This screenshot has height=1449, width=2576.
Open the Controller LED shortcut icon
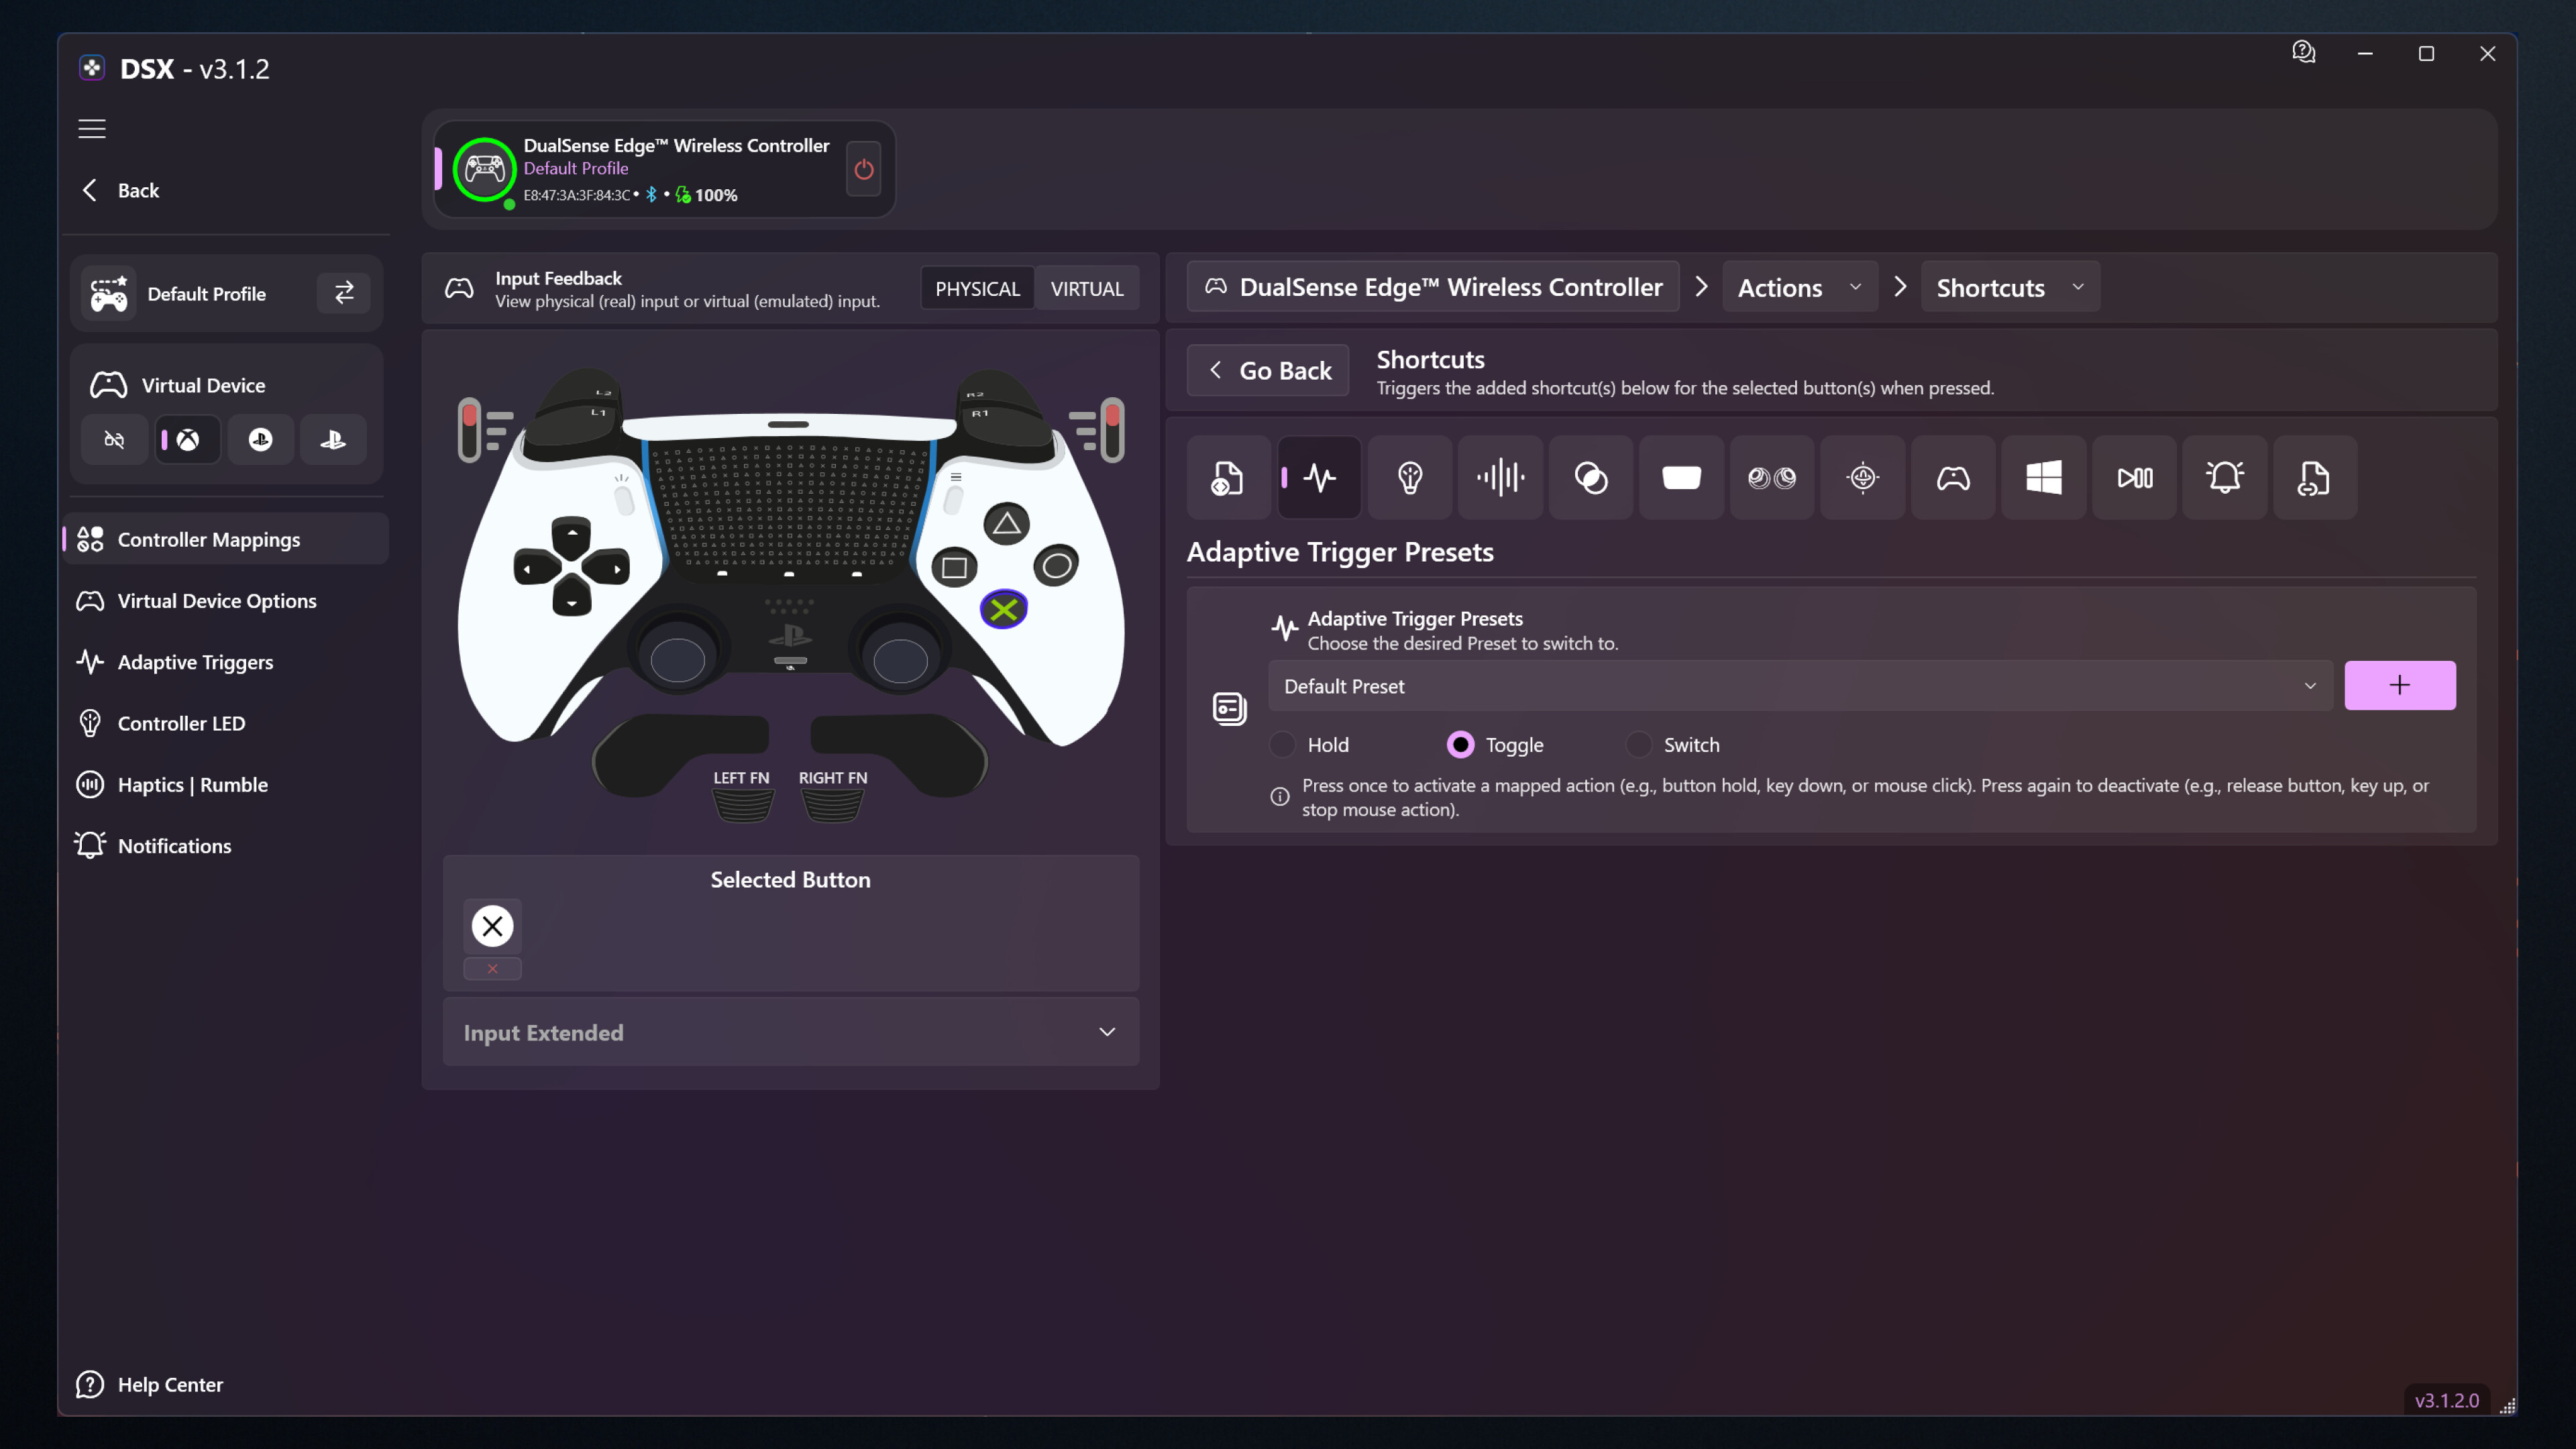coord(1410,477)
